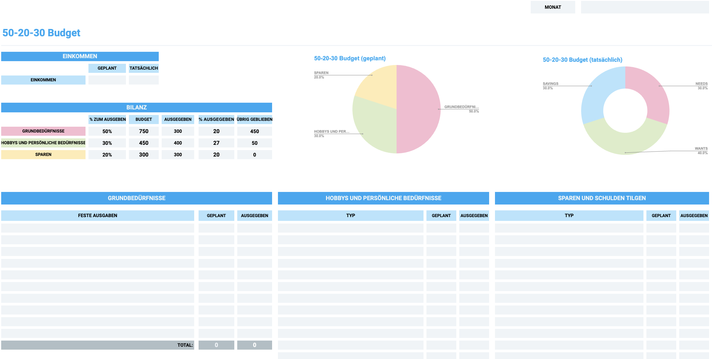
Task: Select the yellow SPAREN row label
Action: pyautogui.click(x=43, y=154)
